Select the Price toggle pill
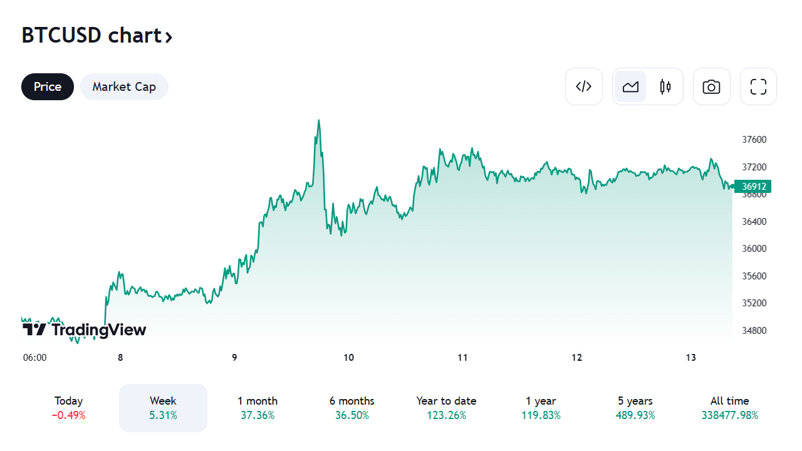The image size is (802, 451). [48, 86]
